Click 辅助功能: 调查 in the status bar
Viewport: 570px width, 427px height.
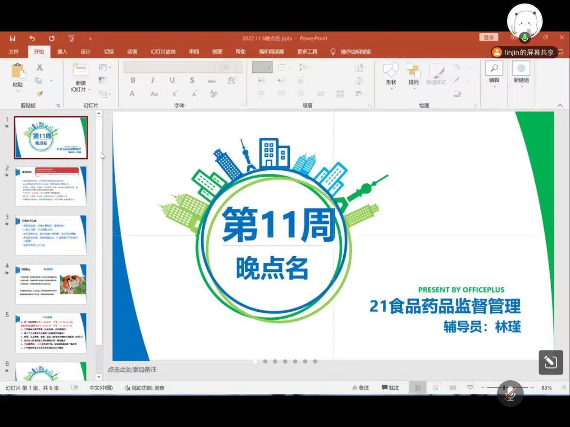click(x=145, y=387)
